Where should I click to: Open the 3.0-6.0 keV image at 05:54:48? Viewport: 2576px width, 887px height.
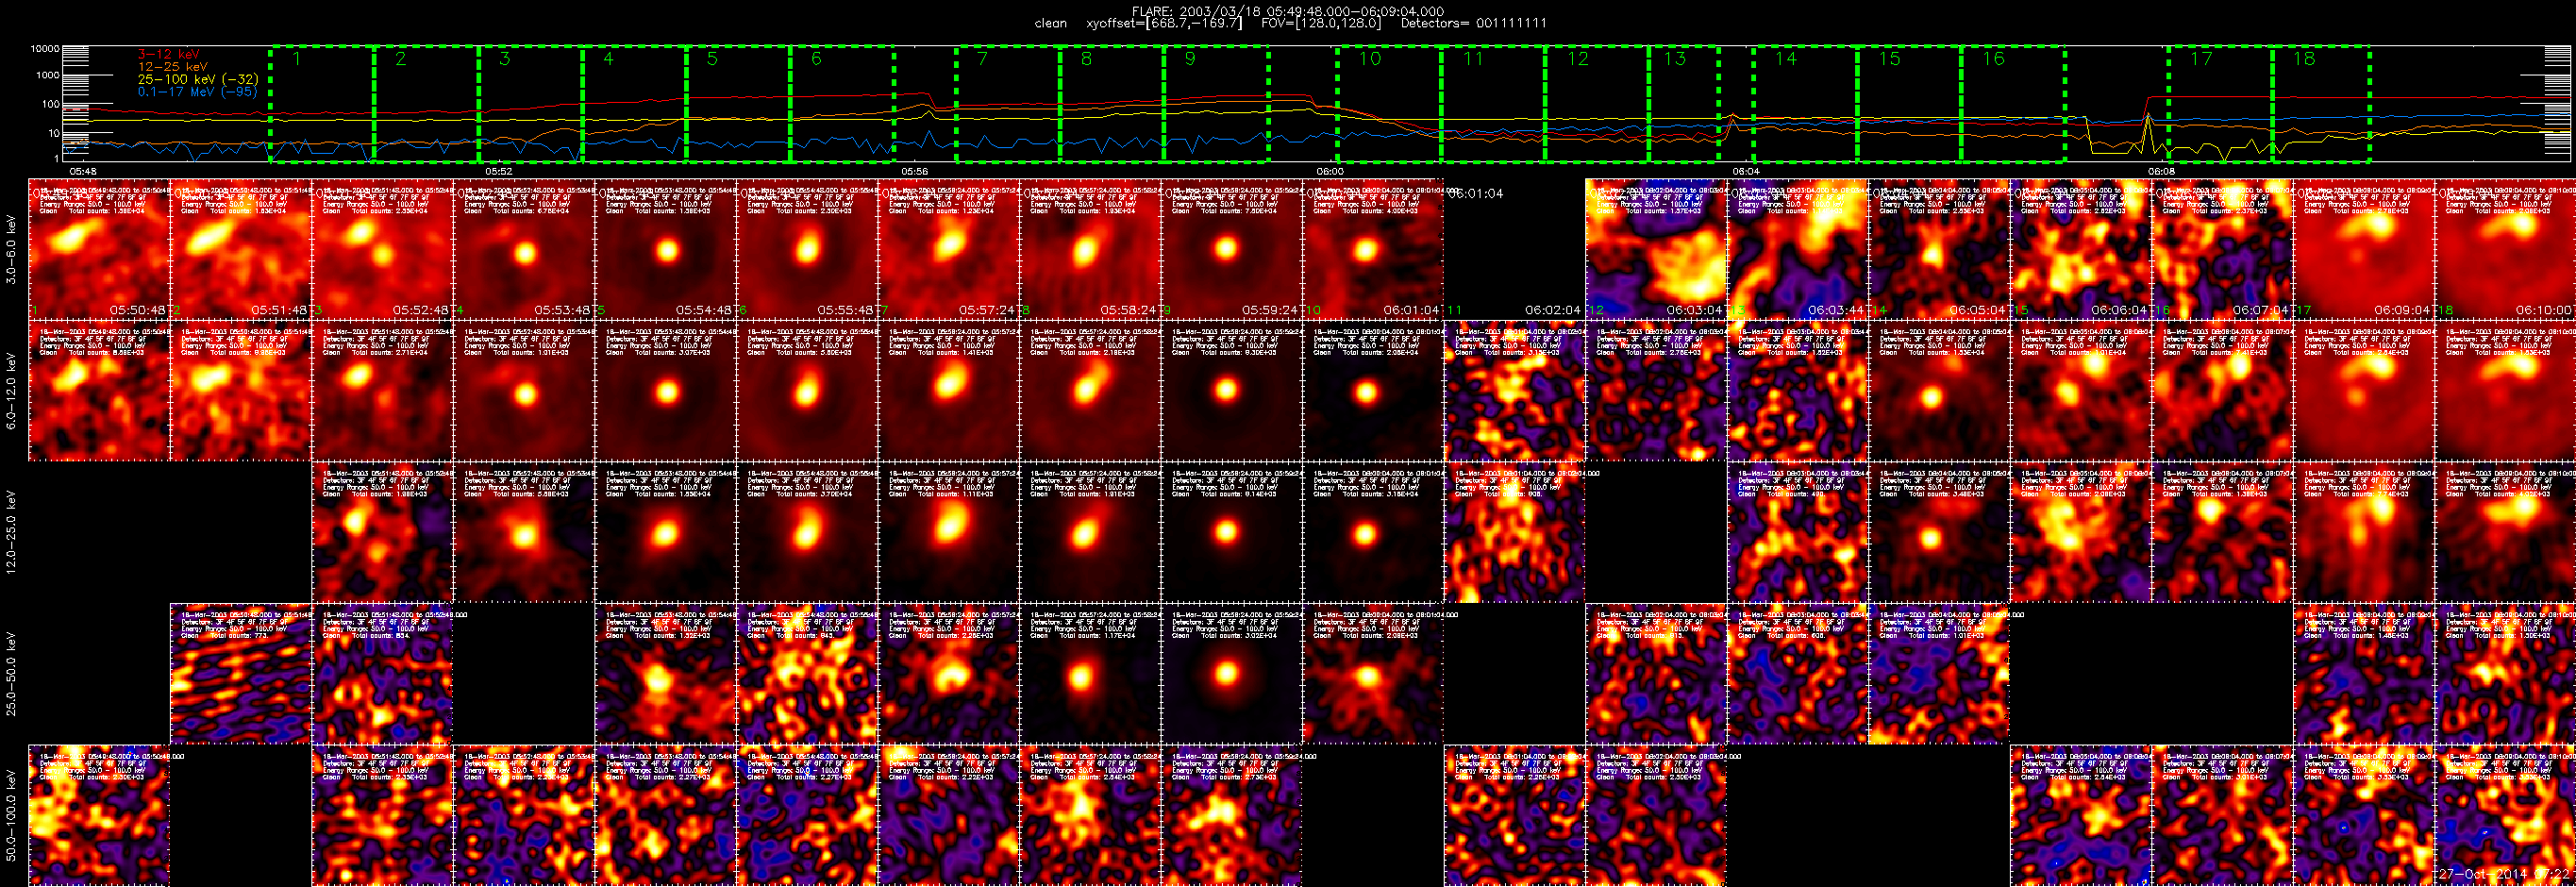click(x=665, y=249)
